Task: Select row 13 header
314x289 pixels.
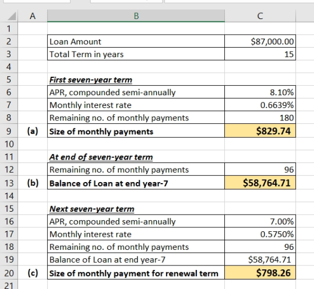Action: [9, 183]
